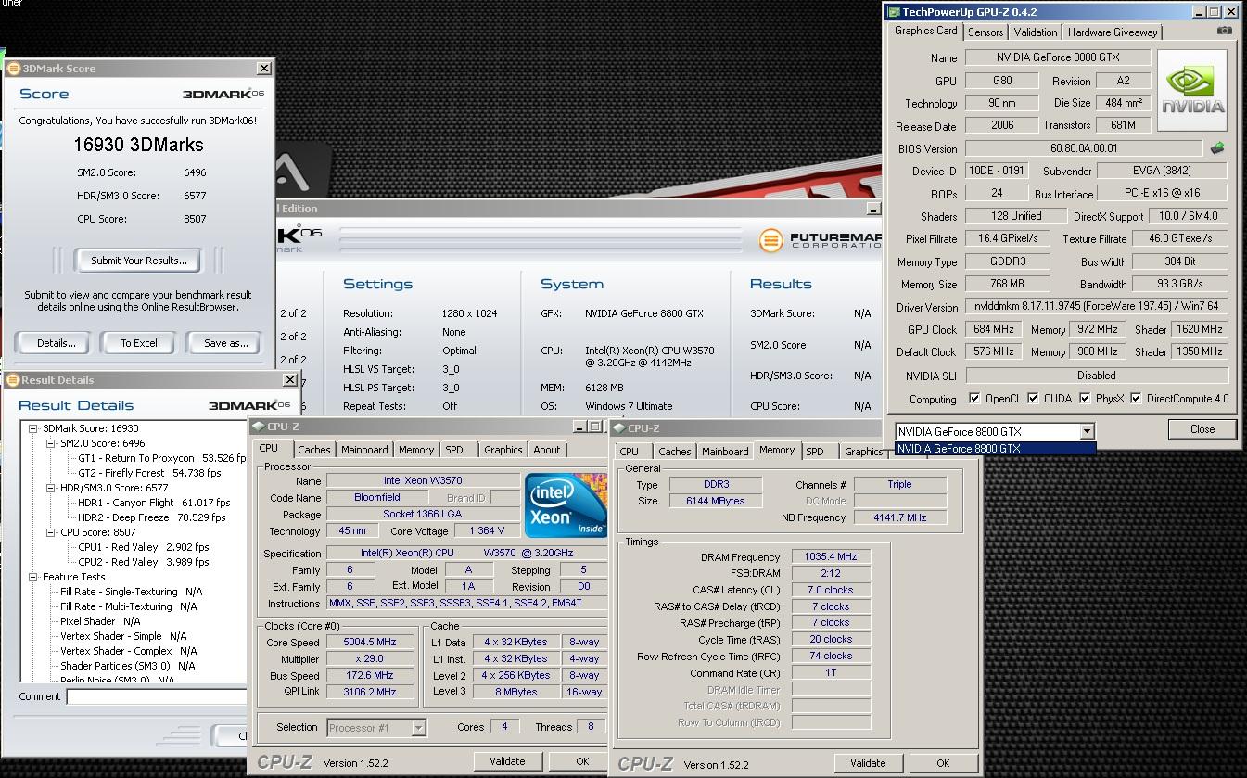Switch to SPD tab in left CPU-Z
Screen dimensions: 1247x778
tap(454, 450)
